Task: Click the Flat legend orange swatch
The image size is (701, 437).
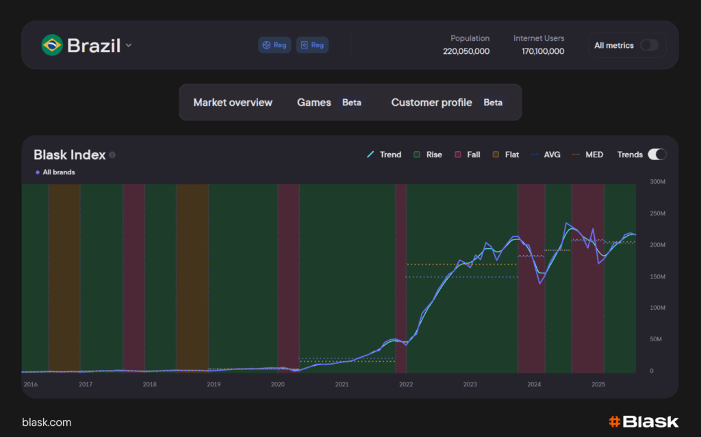Action: point(496,155)
